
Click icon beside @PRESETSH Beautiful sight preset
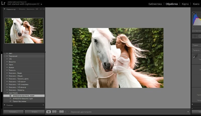click(10, 98)
